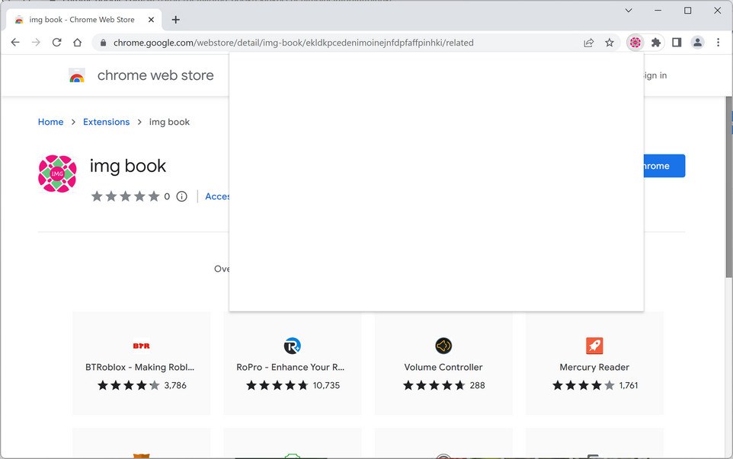Click RoPro rating count 10,735
The image size is (733, 459).
click(x=326, y=385)
